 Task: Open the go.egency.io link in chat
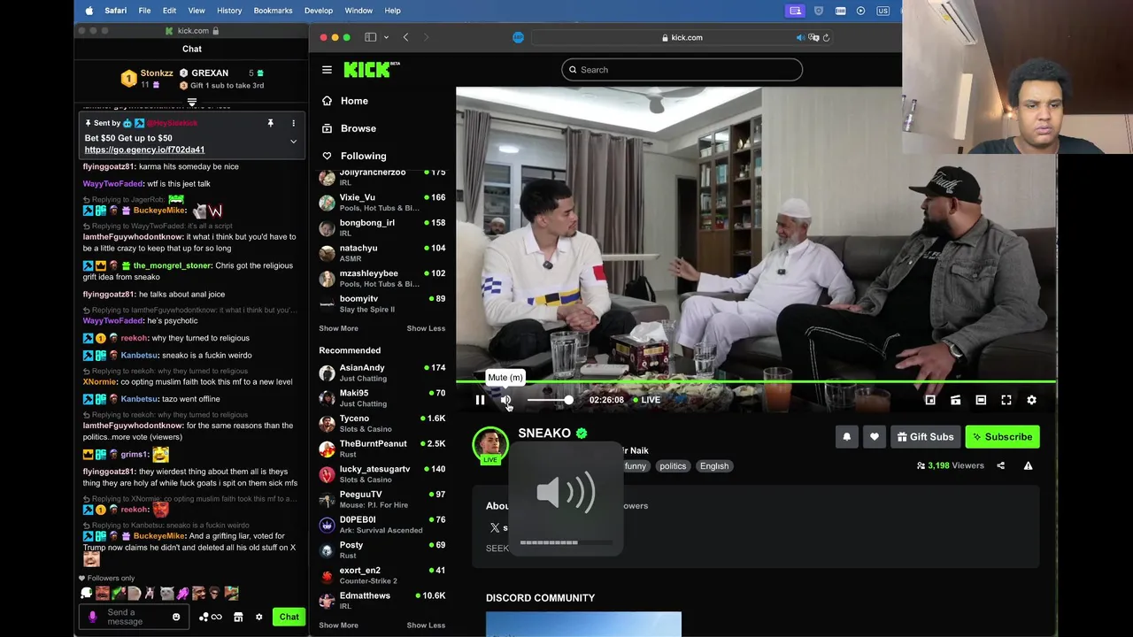click(144, 150)
